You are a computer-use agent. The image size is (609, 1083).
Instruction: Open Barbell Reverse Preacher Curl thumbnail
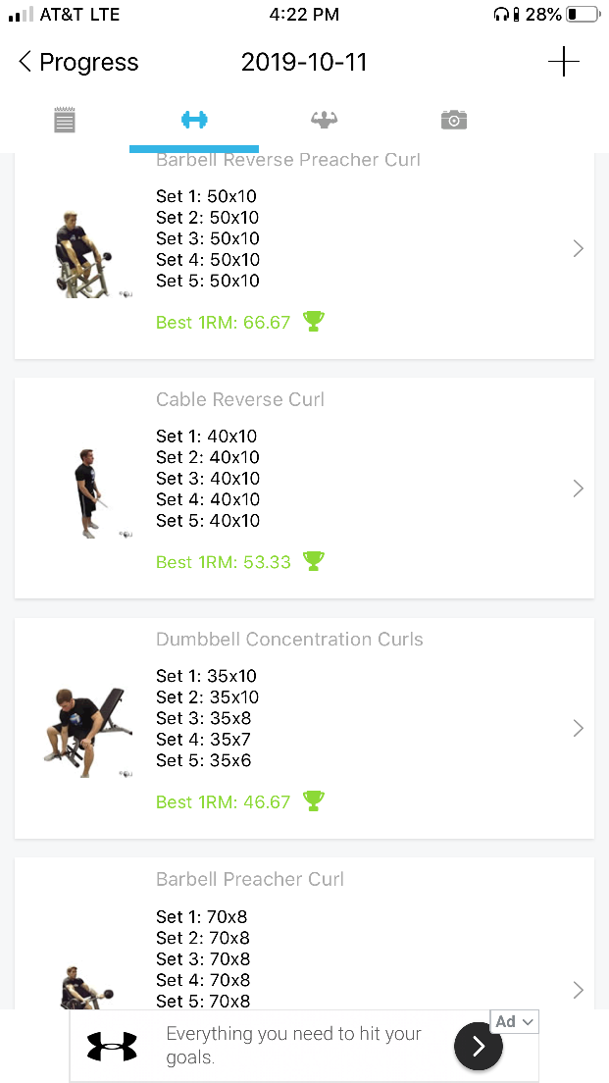(86, 252)
